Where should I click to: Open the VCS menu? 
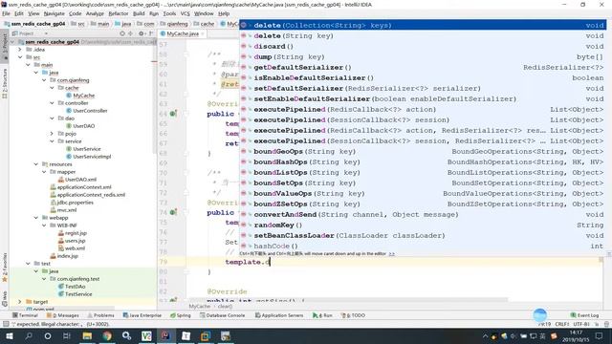(185, 13)
